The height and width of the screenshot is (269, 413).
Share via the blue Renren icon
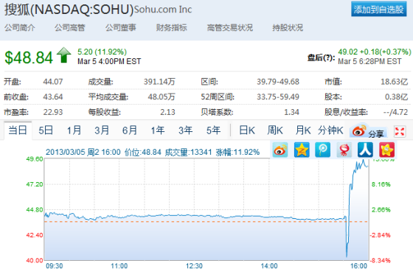coord(365,150)
